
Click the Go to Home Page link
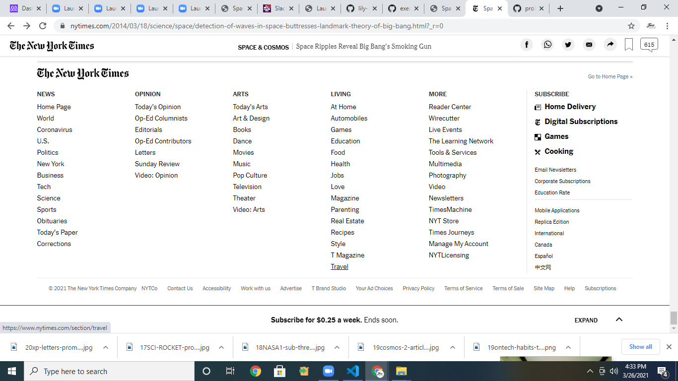[x=610, y=76]
